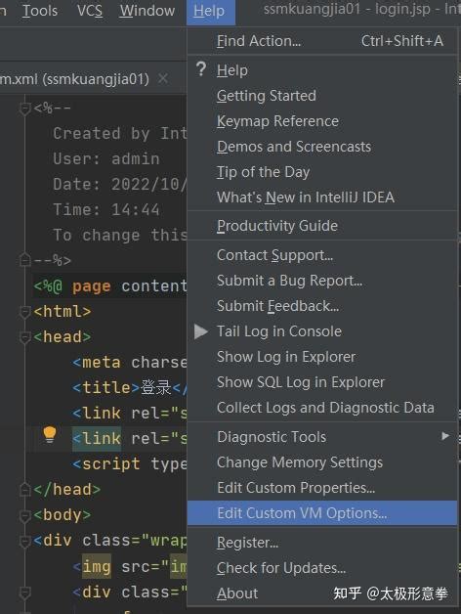
Task: Open the VCS menu
Action: [90, 11]
